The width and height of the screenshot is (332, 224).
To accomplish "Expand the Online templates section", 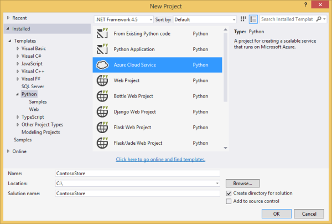I will pyautogui.click(x=8, y=151).
